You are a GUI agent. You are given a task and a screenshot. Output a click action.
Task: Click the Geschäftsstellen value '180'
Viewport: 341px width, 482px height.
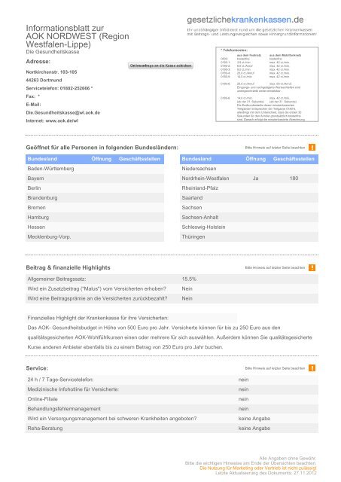coord(294,178)
